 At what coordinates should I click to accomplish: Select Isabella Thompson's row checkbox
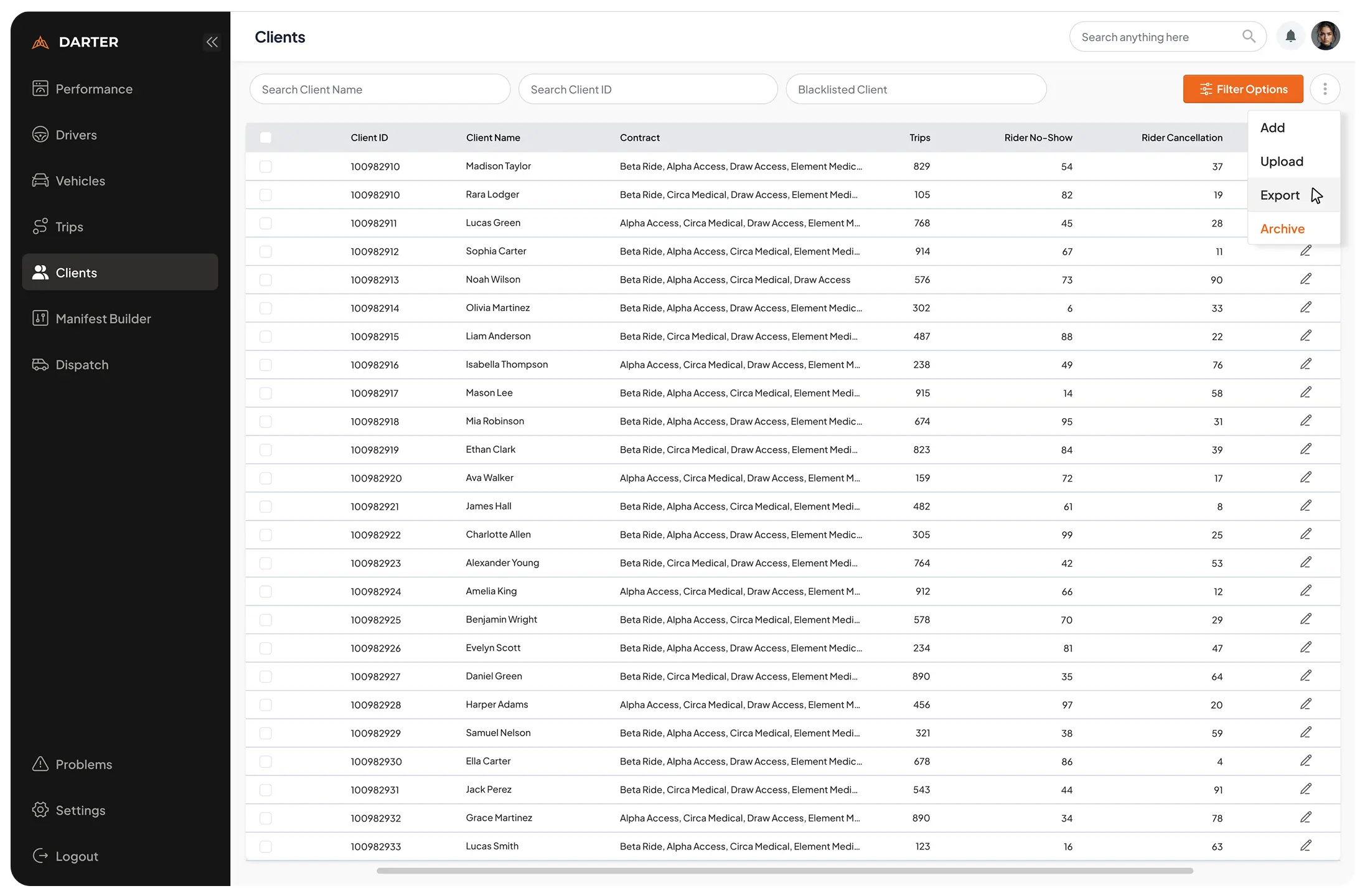pos(266,365)
